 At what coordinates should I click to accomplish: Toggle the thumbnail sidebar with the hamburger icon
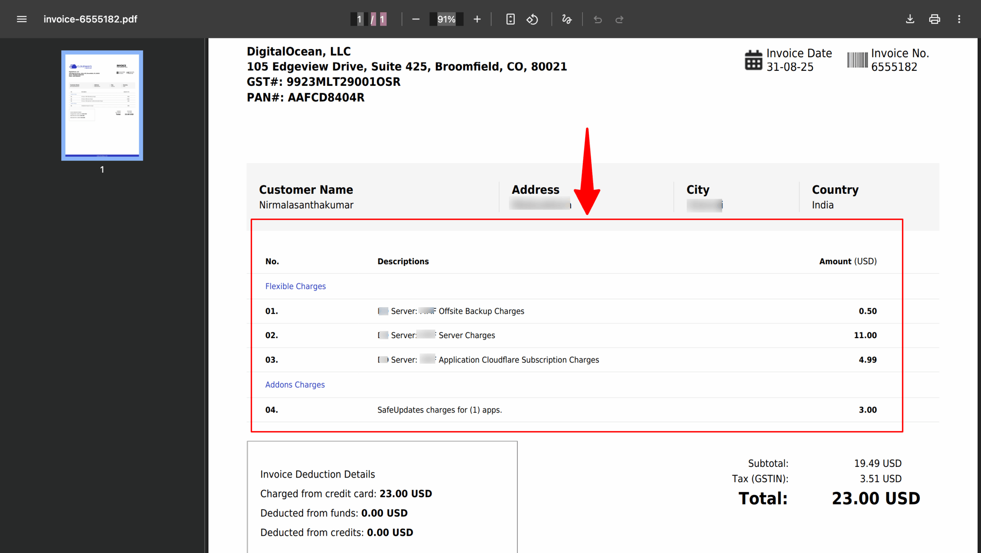coord(21,19)
